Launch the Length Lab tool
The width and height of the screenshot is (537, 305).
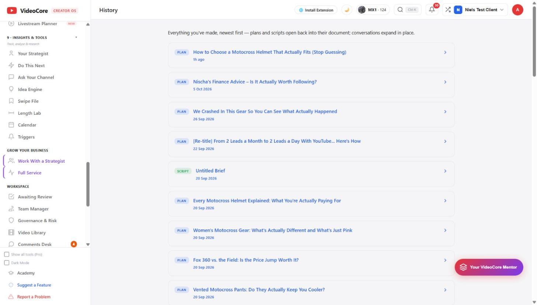pyautogui.click(x=29, y=113)
